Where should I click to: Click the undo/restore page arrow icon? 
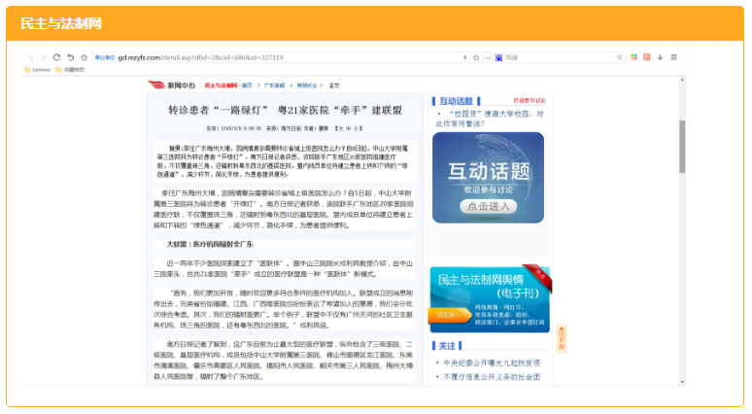(71, 57)
